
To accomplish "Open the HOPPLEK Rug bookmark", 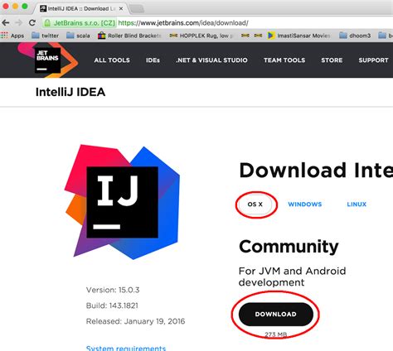I will pos(201,36).
